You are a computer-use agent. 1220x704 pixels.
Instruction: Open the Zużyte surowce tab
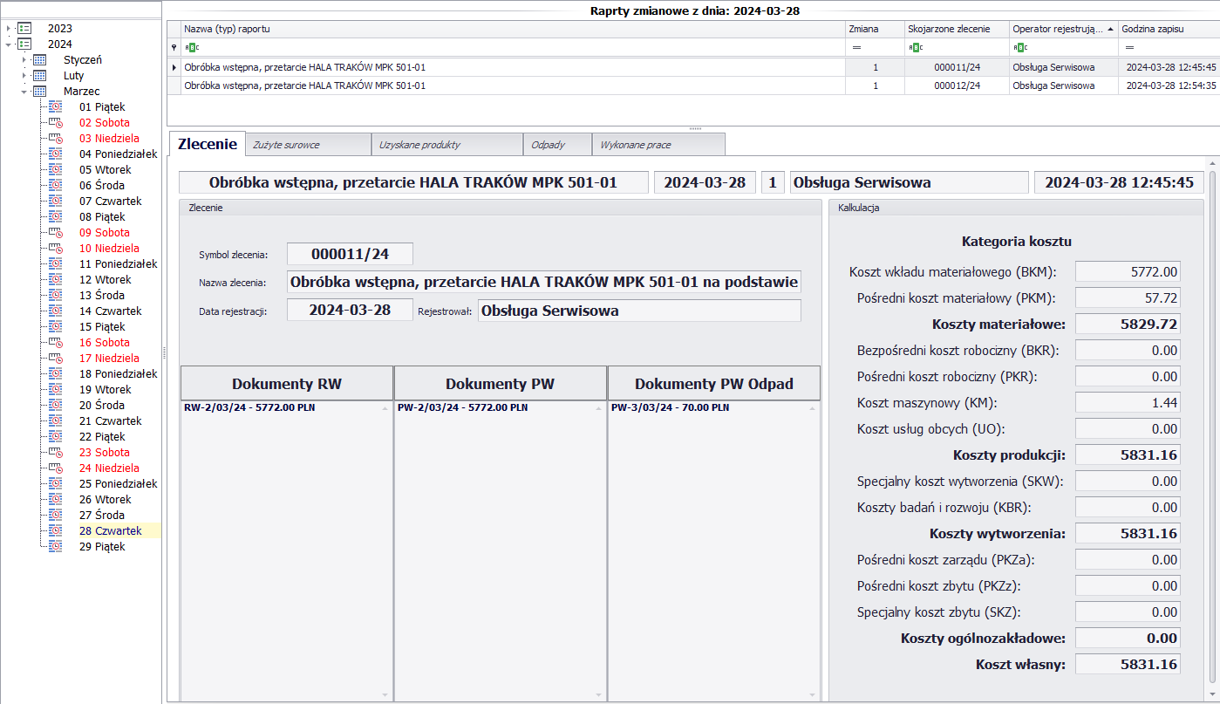tap(309, 145)
